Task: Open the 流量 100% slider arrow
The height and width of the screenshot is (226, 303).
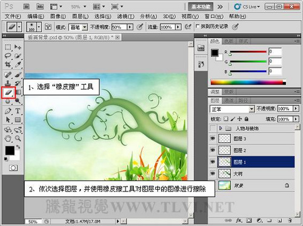Action: (x=178, y=27)
